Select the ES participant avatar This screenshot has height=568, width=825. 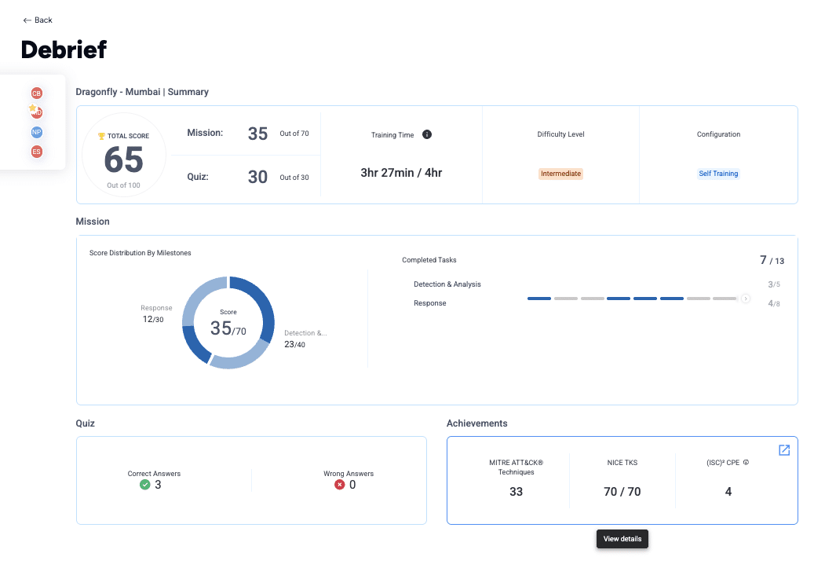(x=36, y=152)
